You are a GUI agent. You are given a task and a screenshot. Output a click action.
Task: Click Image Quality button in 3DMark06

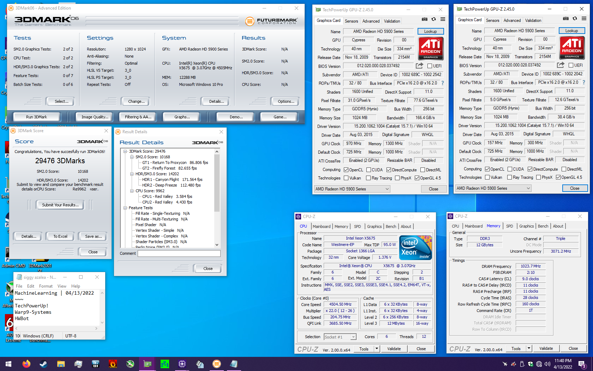point(95,117)
